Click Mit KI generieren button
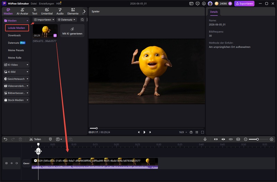Image resolution: width=277 pixels, height=182 pixels. (x=72, y=31)
